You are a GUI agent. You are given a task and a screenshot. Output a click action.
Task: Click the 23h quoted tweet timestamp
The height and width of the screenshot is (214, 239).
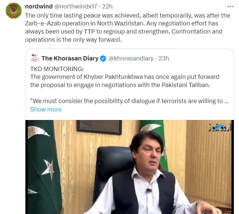point(164,58)
